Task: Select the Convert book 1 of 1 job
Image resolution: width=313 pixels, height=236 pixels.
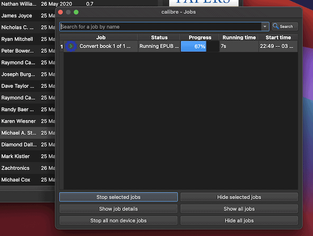Action: click(x=105, y=46)
